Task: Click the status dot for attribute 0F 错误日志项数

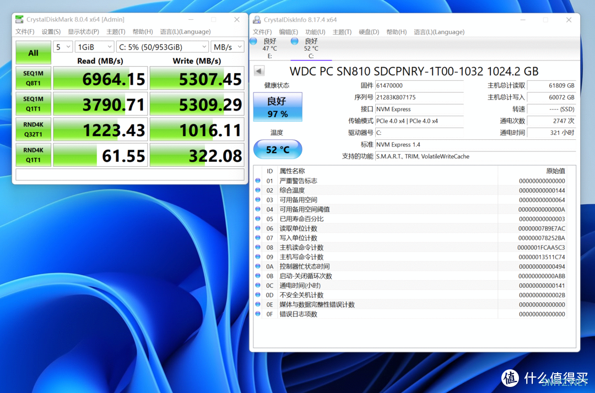Action: point(258,314)
